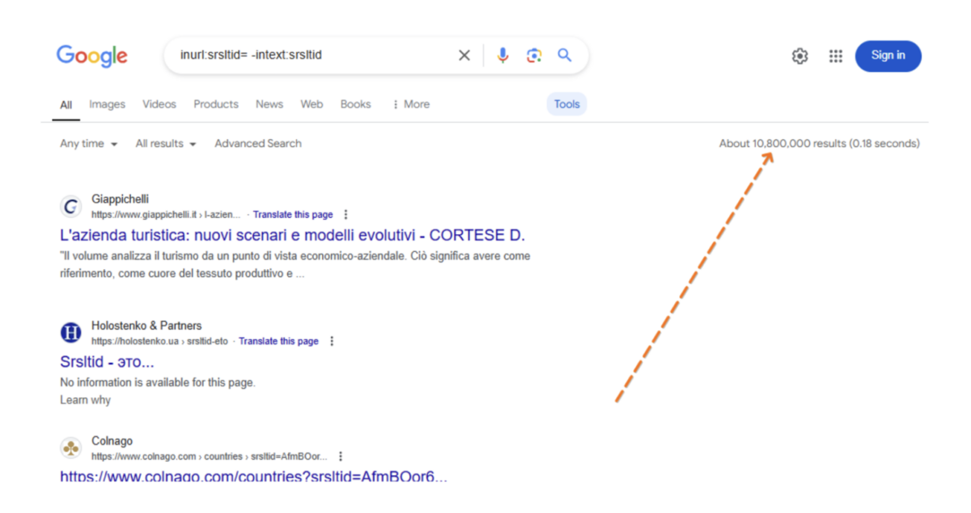Open options for the Holostenko & Partners result
Screen dimensions: 971x513
[332, 341]
